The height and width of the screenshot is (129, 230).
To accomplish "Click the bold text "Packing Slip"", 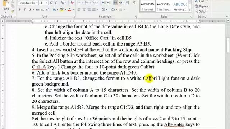I will click(x=178, y=50).
